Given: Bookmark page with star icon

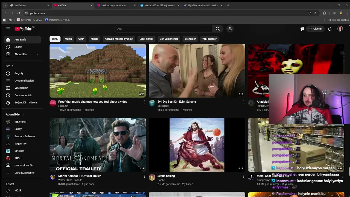Looking at the screenshot, I should tap(315, 13).
